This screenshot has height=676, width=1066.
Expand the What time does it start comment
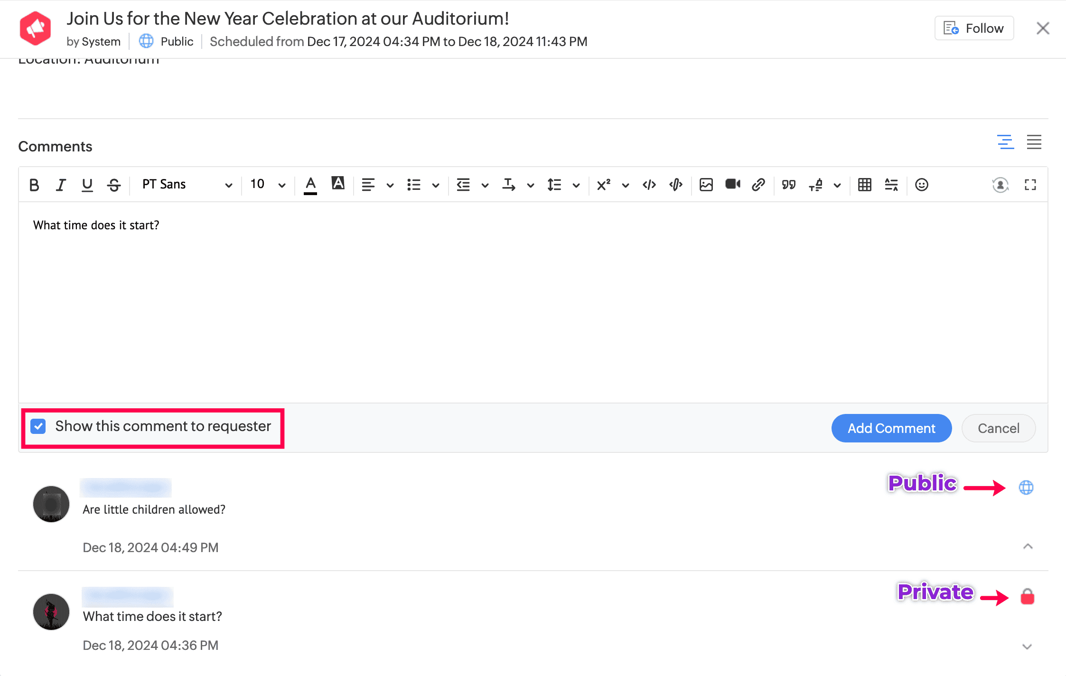click(x=1027, y=646)
